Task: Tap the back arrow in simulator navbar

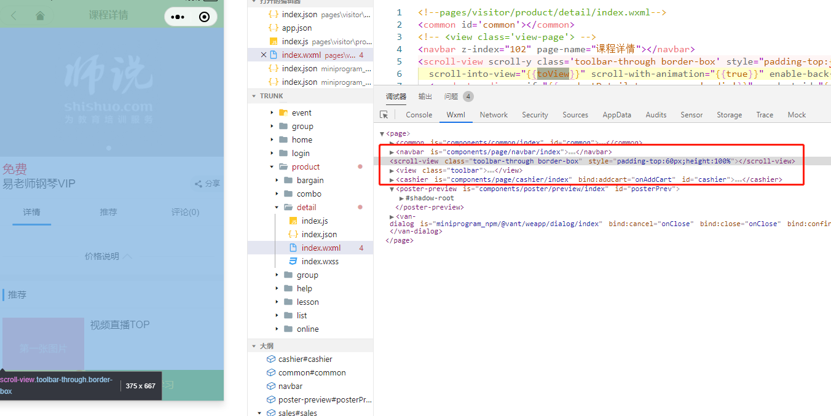Action: pos(14,16)
